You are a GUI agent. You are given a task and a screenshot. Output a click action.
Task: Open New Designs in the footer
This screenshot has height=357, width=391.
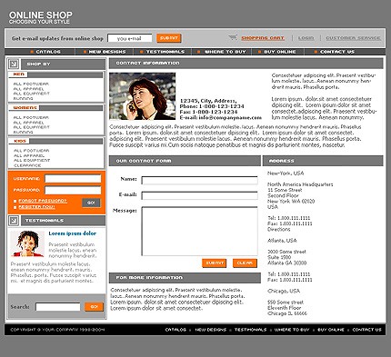[x=211, y=330]
